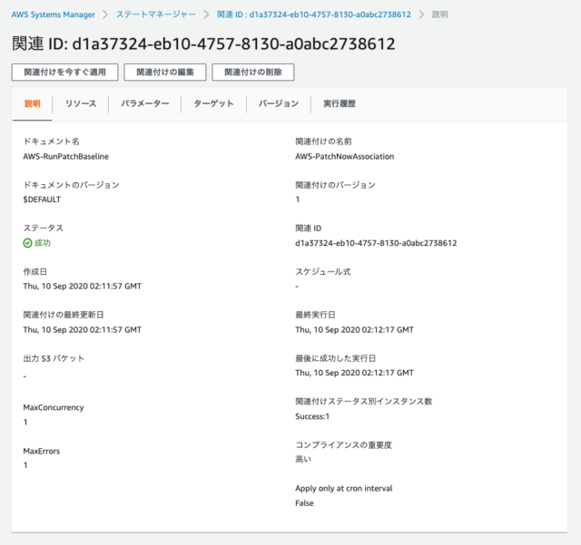Switch to the ターゲット tab
581x545 pixels.
coord(214,103)
